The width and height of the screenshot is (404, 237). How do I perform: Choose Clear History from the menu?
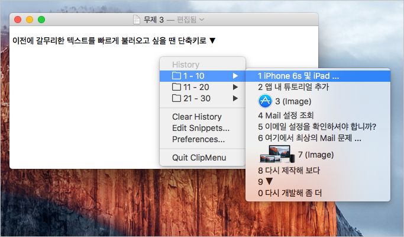point(202,117)
